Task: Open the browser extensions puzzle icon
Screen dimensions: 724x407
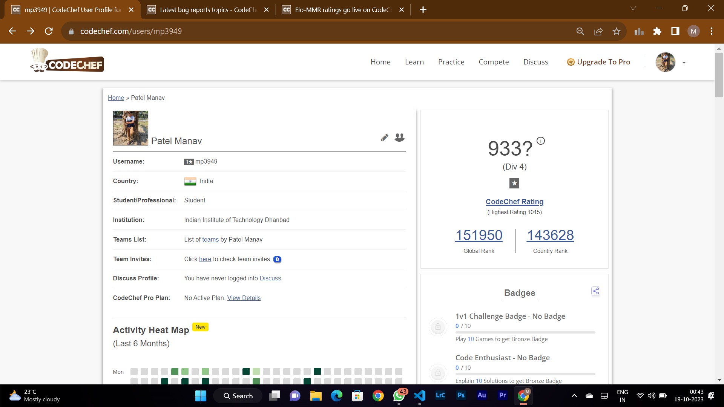Action: click(x=657, y=31)
